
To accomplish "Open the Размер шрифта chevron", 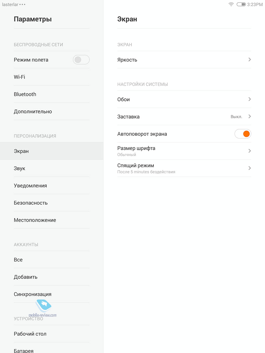I will tap(250, 151).
